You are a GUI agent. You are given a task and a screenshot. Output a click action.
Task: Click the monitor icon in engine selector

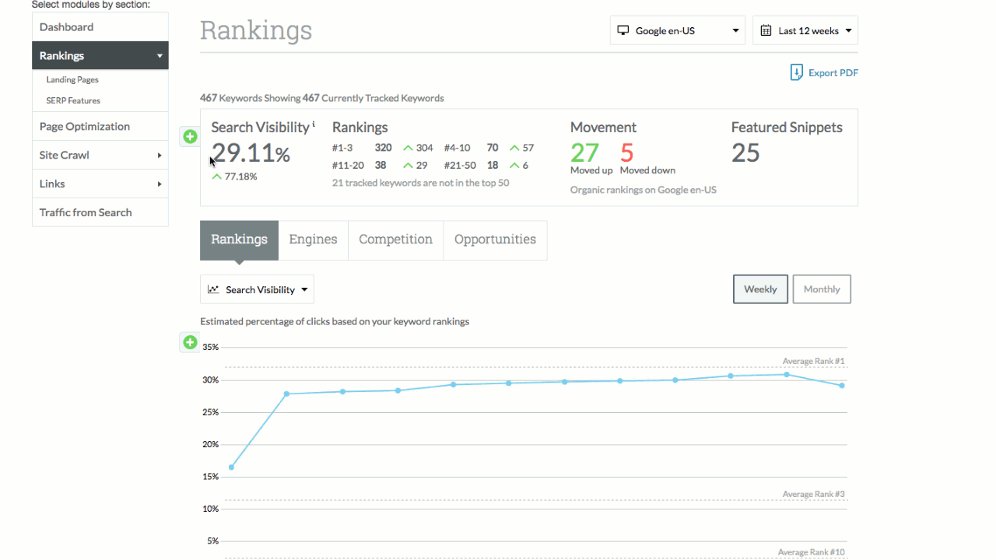pos(622,31)
